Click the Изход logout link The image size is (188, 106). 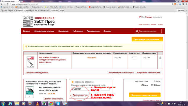click(160, 24)
